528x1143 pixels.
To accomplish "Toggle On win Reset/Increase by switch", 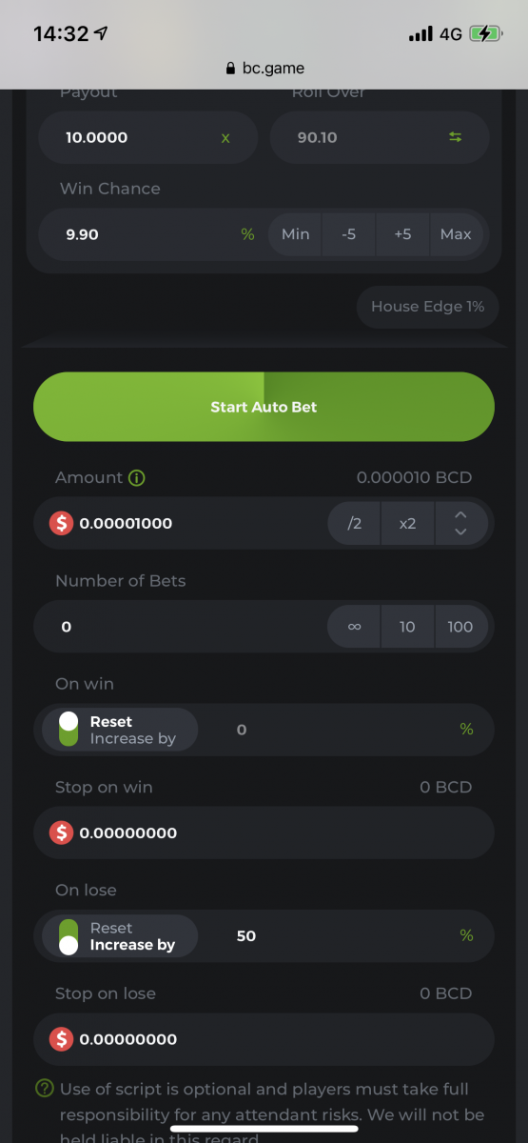I will [x=68, y=730].
